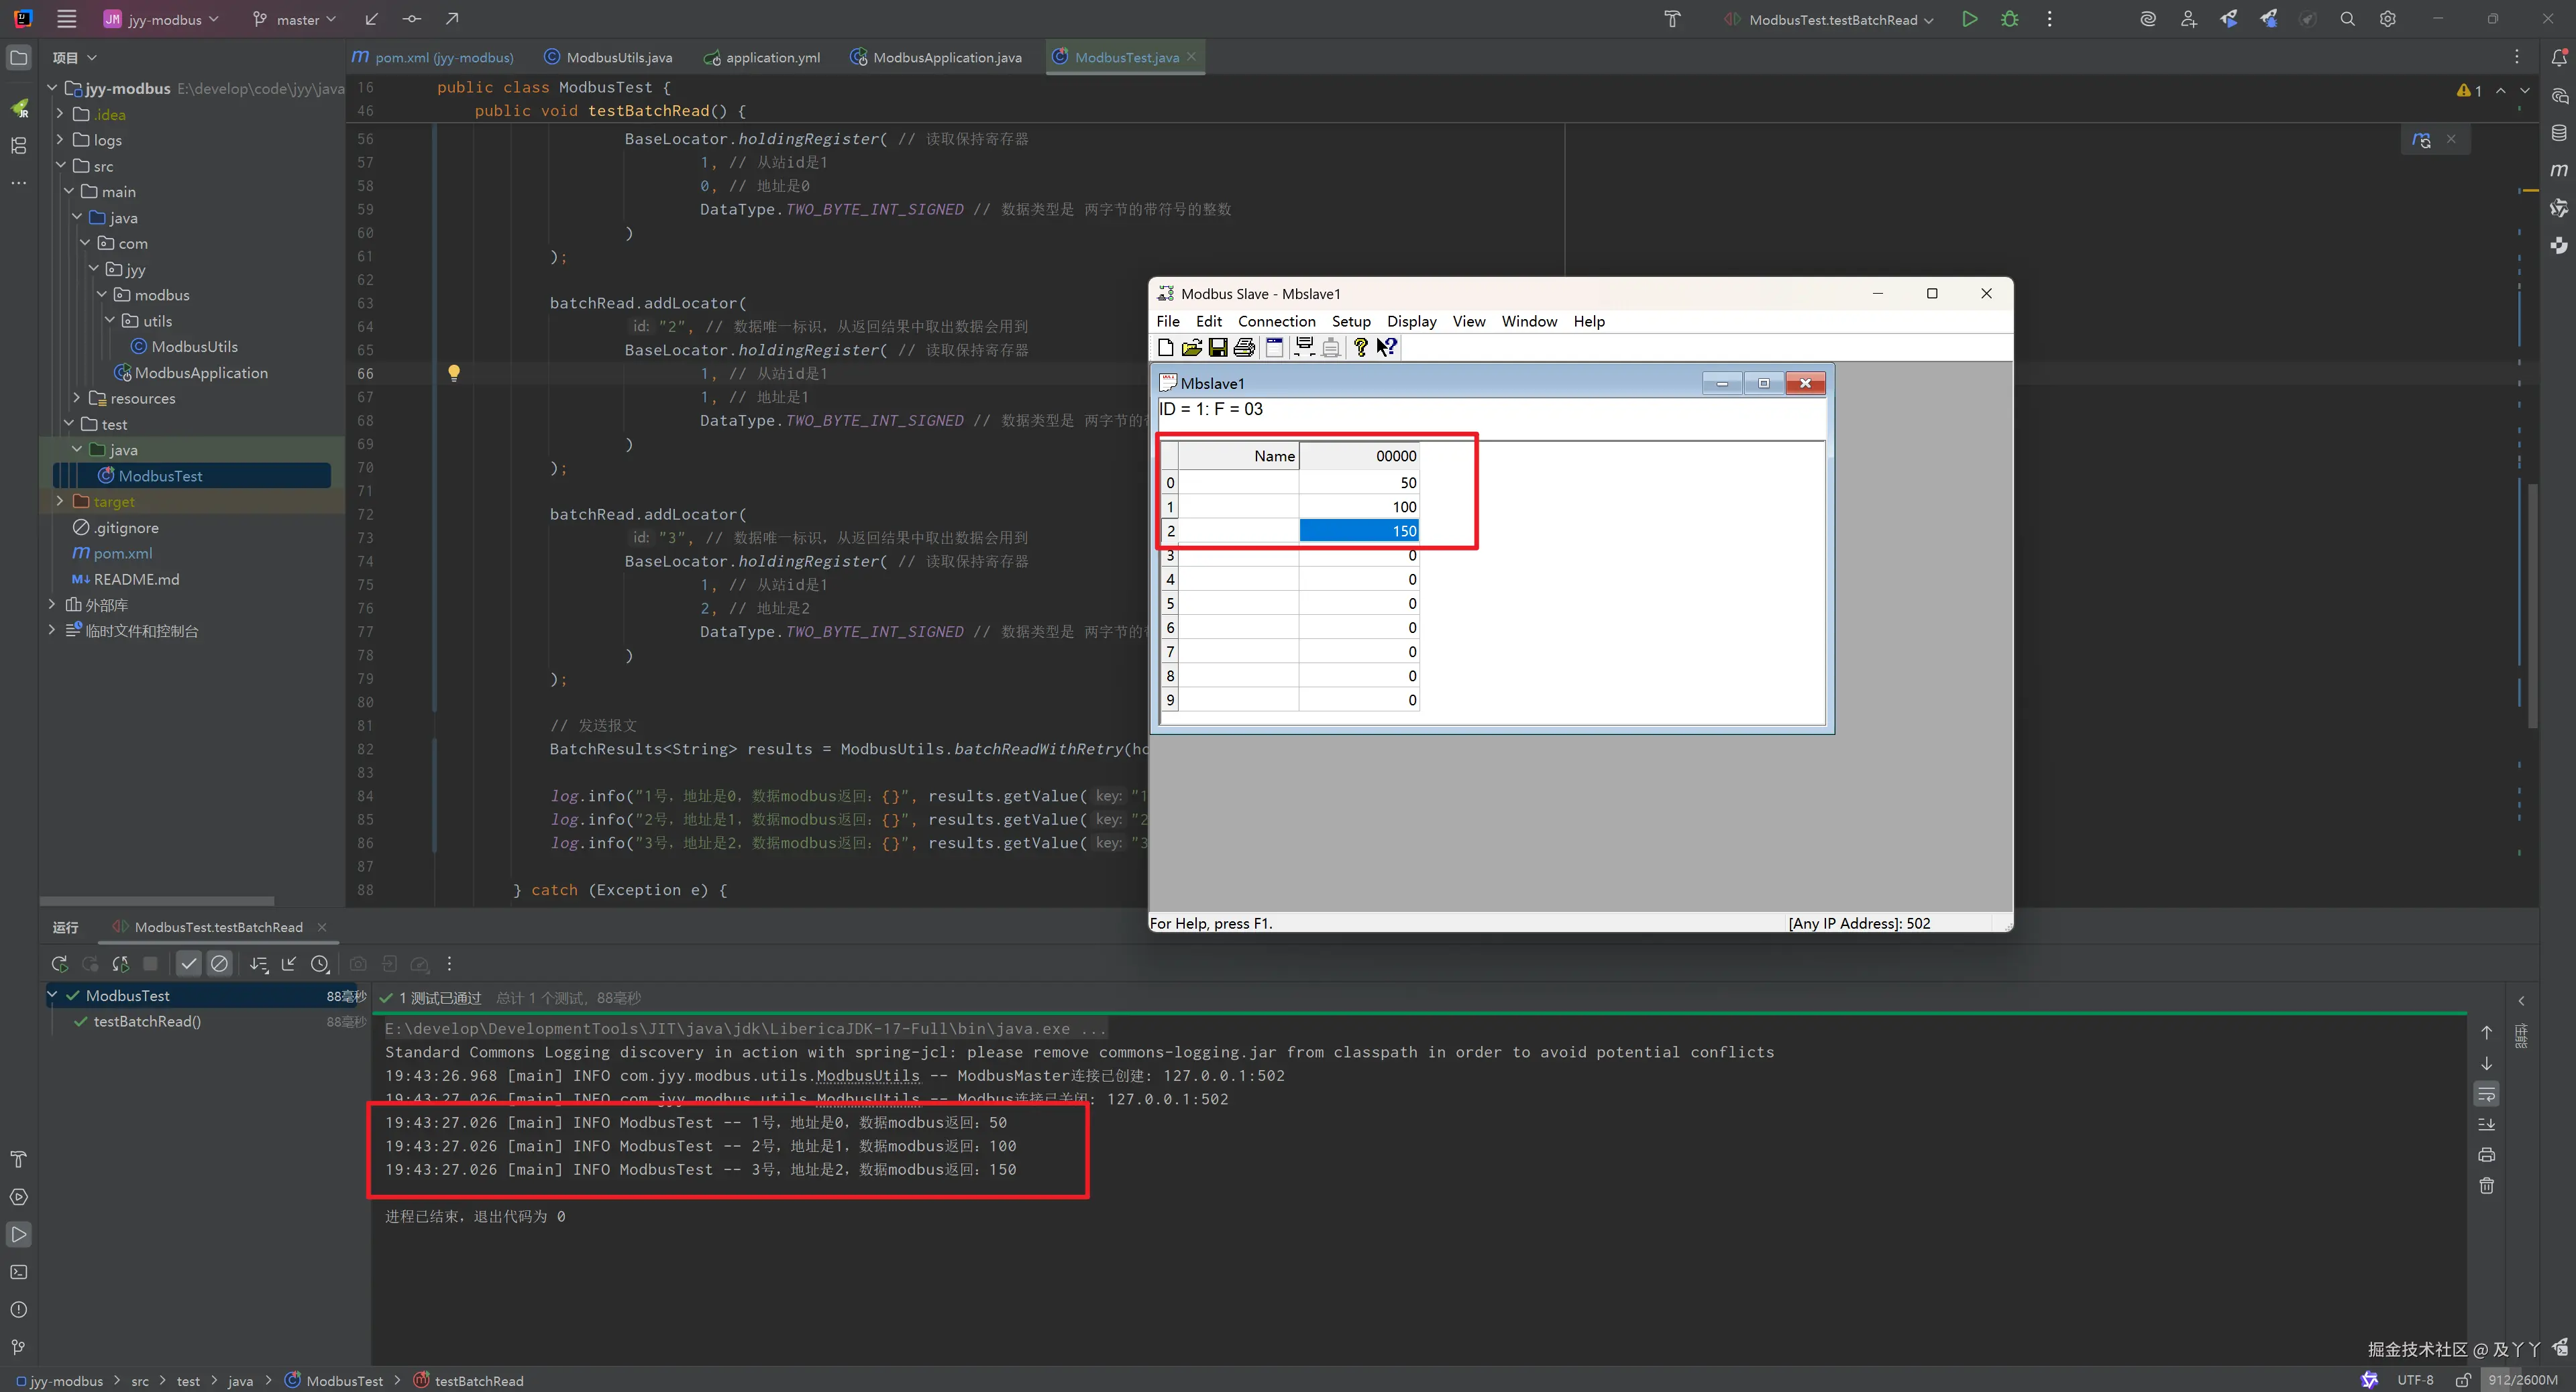Toggle the show ignored tests filter

click(x=220, y=964)
